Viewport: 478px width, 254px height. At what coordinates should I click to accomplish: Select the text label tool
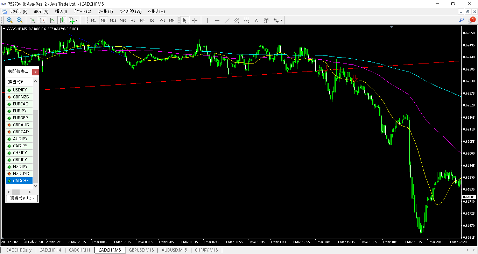click(266, 20)
